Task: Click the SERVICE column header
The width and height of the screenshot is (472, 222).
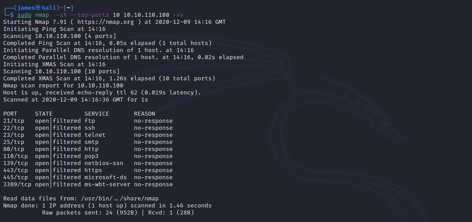Action: click(97, 114)
